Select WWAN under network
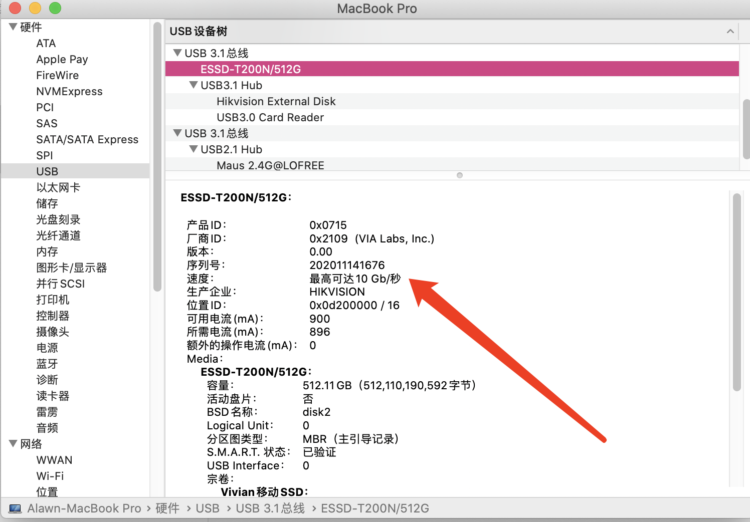This screenshot has width=750, height=522. tap(54, 460)
